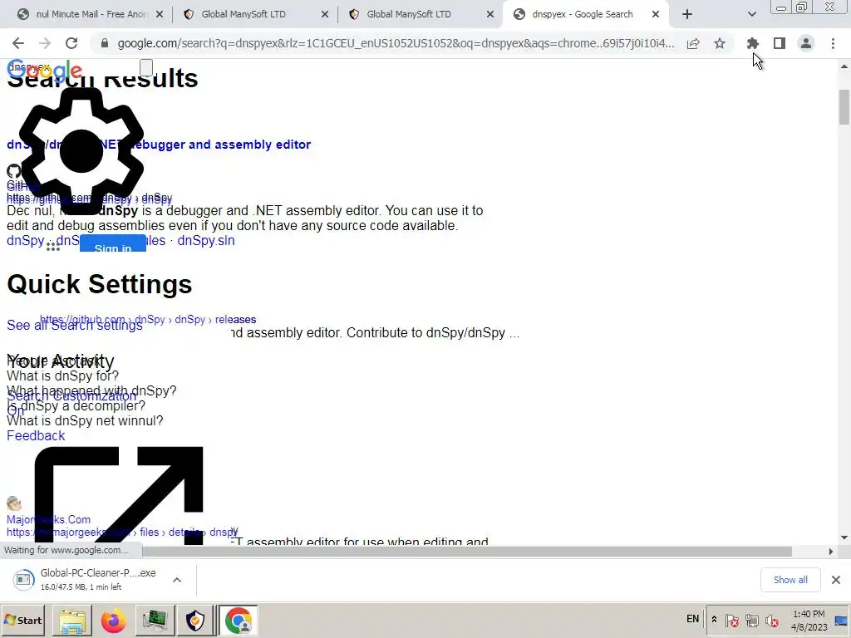Click the scroll-right arrow on horizontal scrollbar
Screen dimensions: 851x638
click(x=830, y=552)
